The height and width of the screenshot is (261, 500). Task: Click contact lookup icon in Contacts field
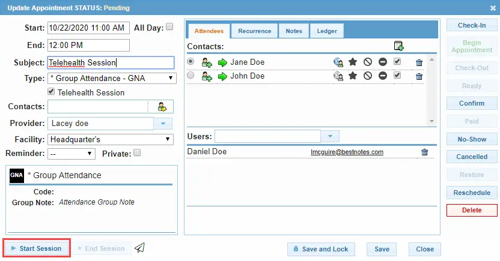pos(162,107)
